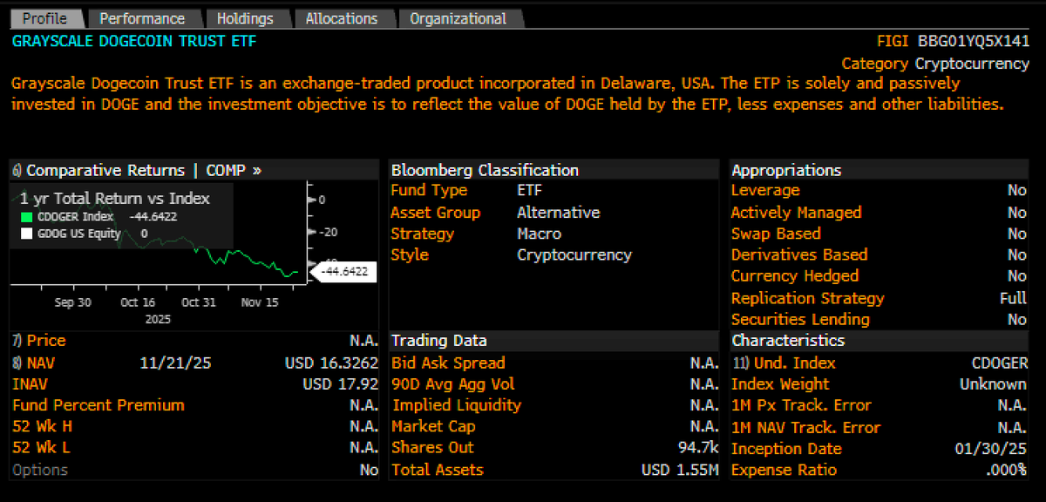
Task: Open the Price field marked N.A.
Action: pos(46,340)
